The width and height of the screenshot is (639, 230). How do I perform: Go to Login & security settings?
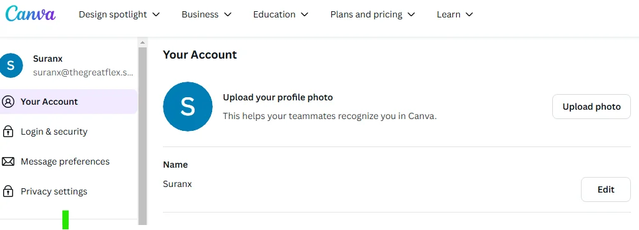click(69, 132)
